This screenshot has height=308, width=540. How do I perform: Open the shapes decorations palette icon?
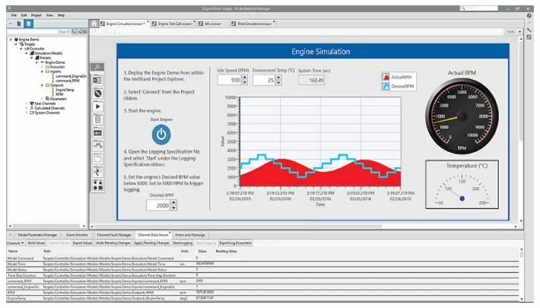pyautogui.click(x=97, y=186)
